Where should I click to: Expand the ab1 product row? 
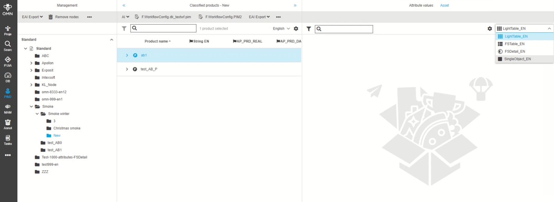pyautogui.click(x=127, y=55)
